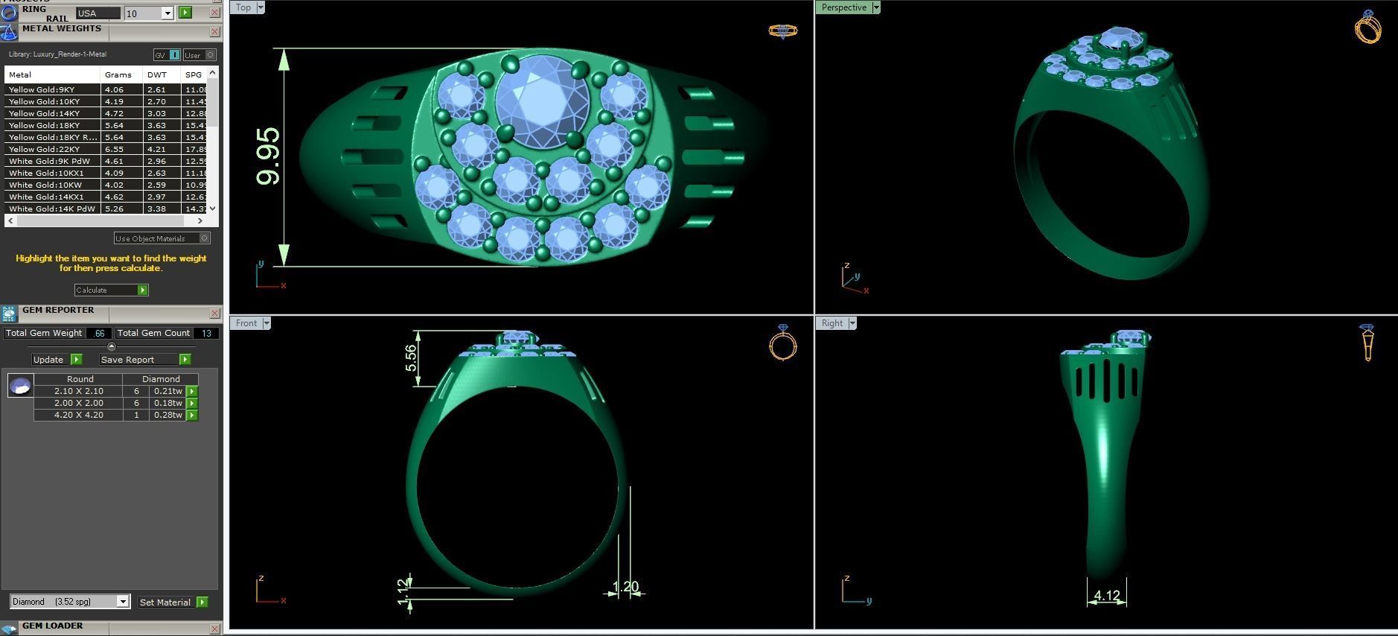Click the green arrow for the 0.18tw row

point(192,403)
